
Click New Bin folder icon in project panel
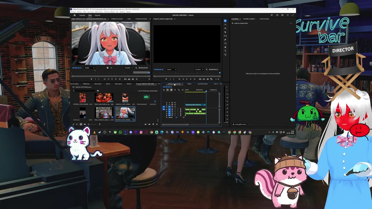[x=149, y=124]
